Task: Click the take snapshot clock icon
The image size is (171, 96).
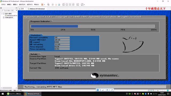Action: click(x=53, y=5)
